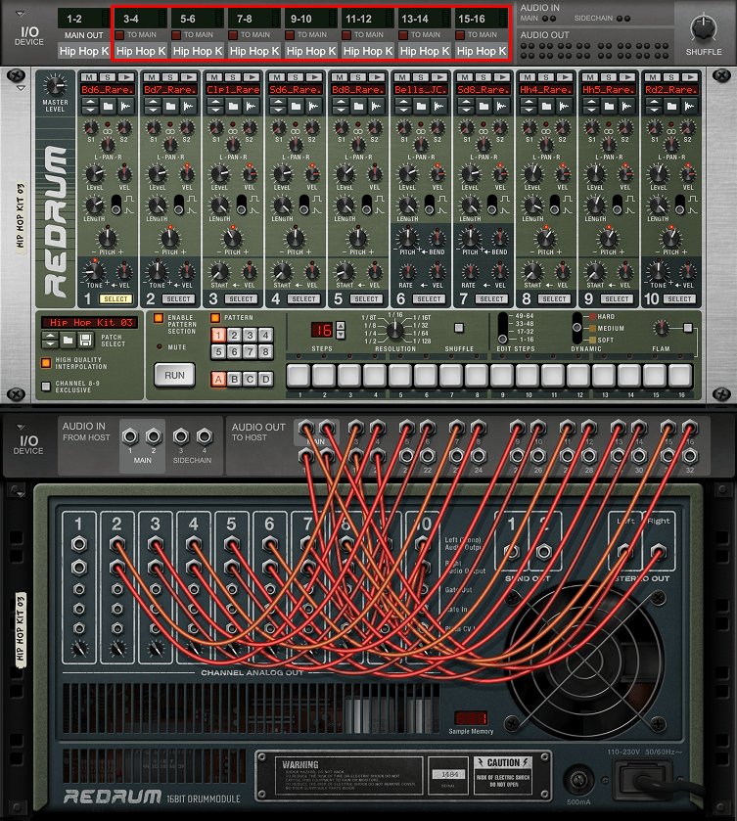Step through samples on channel 4 Sd6_Rare
The height and width of the screenshot is (821, 737).
pos(278,107)
